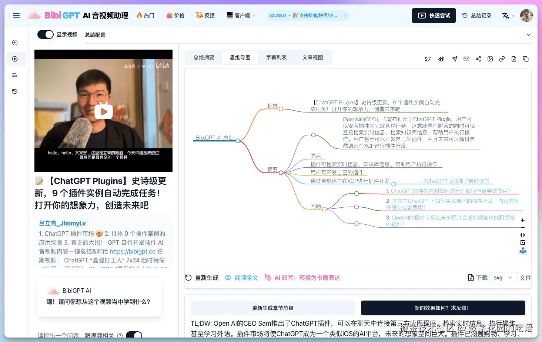
Task: Share the summary to Twitter
Action: (x=428, y=59)
